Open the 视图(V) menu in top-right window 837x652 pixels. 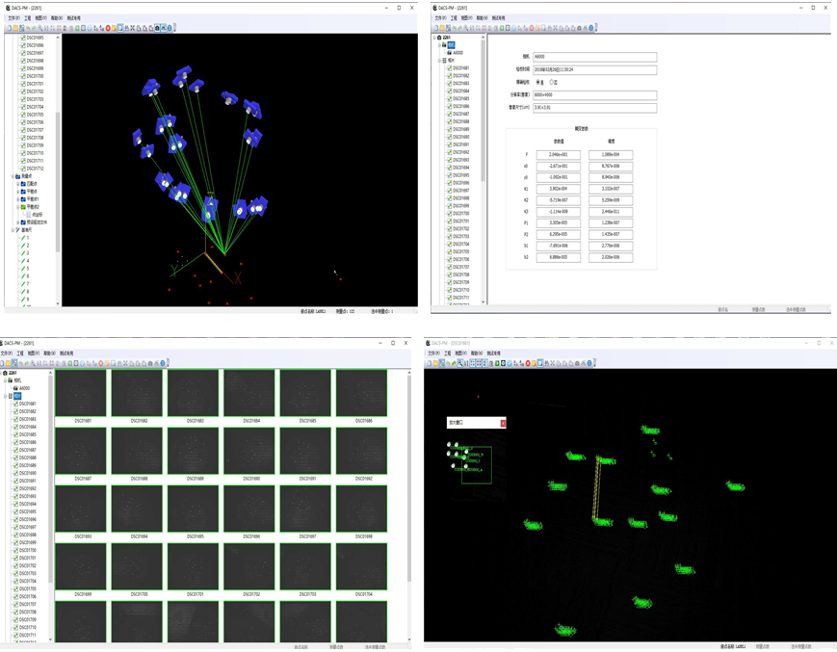466,18
